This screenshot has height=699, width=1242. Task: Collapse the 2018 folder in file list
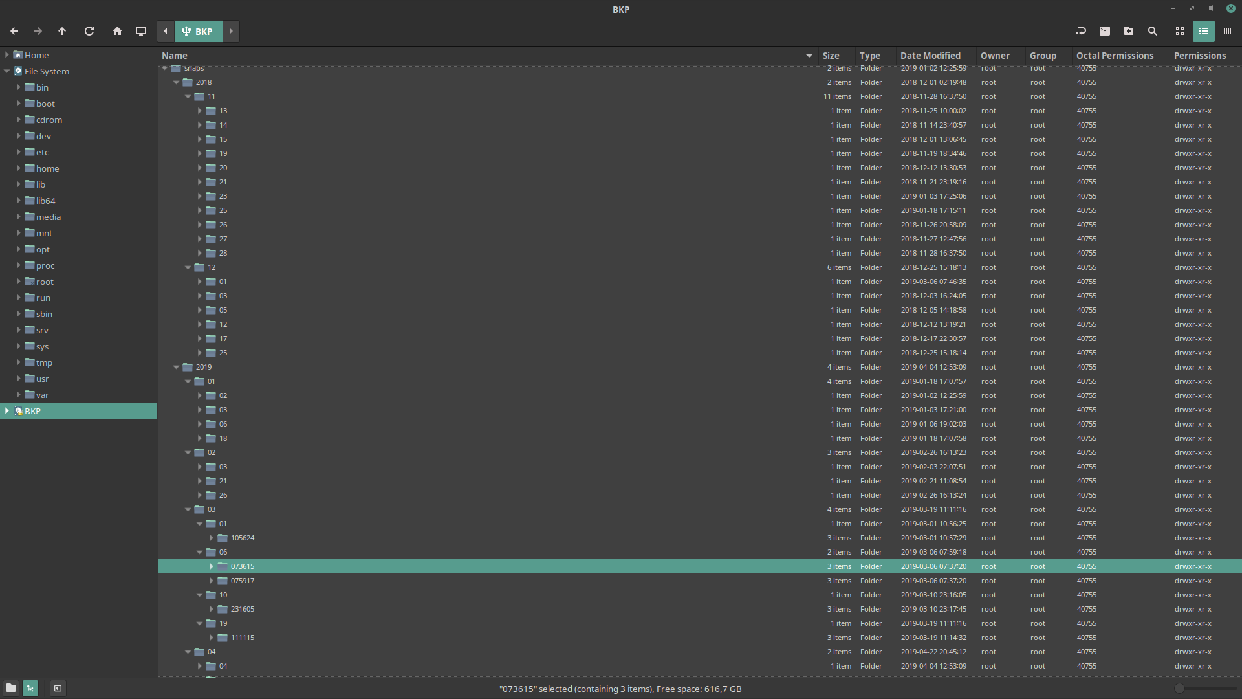click(x=177, y=82)
